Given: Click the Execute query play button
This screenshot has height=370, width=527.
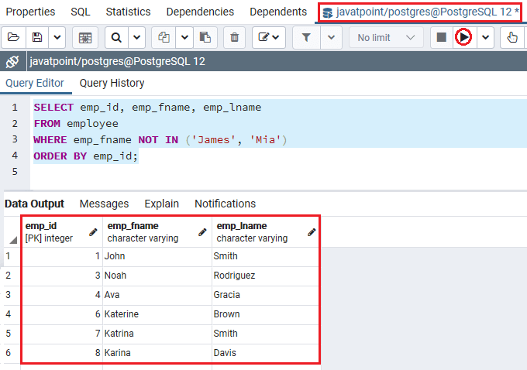Looking at the screenshot, I should (x=463, y=37).
